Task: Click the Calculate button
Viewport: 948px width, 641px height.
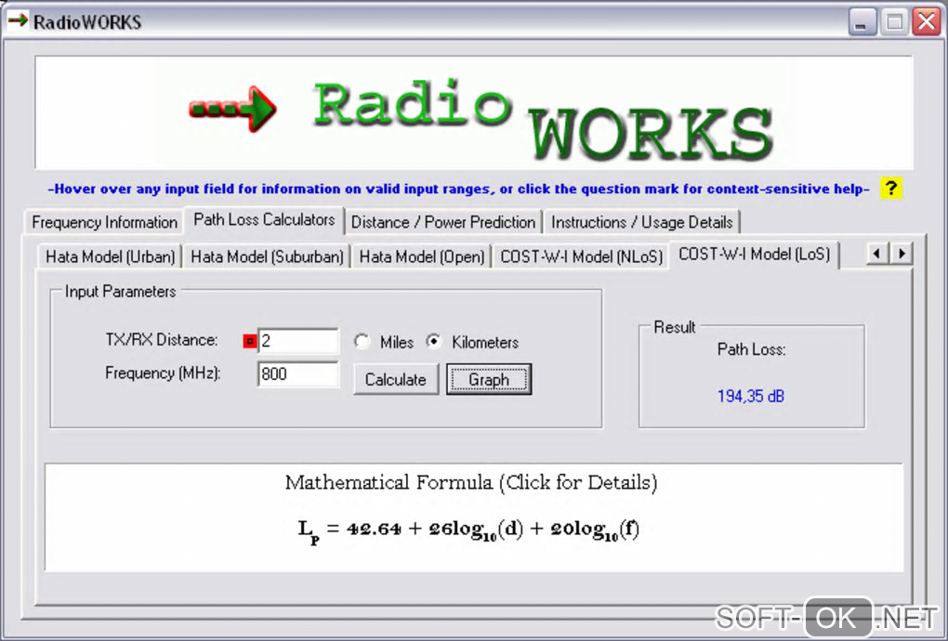Action: pyautogui.click(x=395, y=379)
